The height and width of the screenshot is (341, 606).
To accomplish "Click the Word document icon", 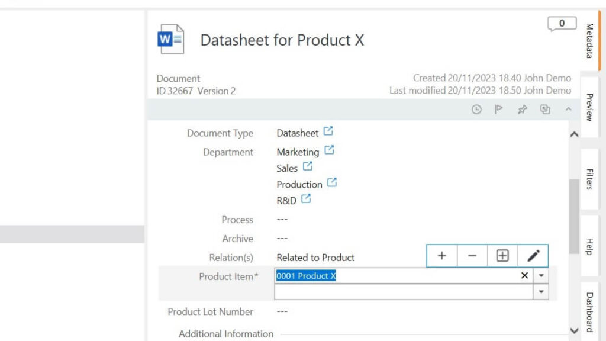I will point(170,39).
